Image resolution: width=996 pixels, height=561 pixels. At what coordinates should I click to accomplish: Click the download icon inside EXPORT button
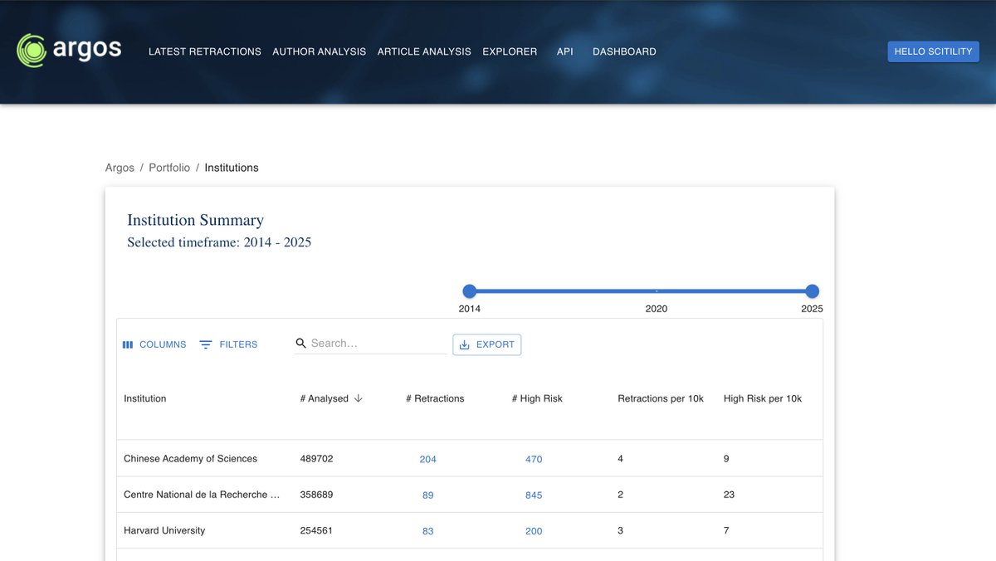pyautogui.click(x=465, y=344)
